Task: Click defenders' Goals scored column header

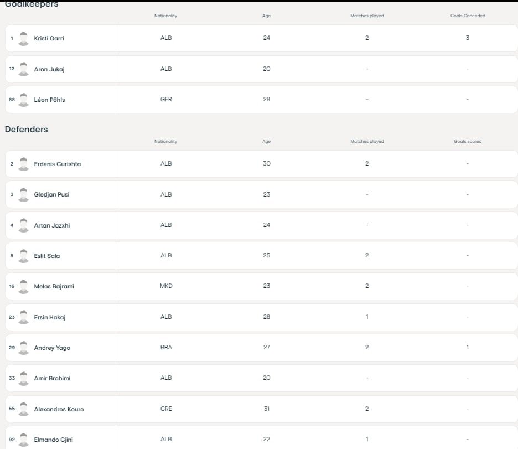Action: (x=467, y=141)
